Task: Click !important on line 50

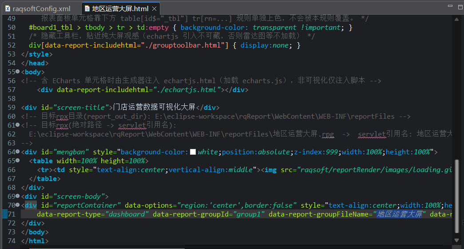Action: pos(321,28)
